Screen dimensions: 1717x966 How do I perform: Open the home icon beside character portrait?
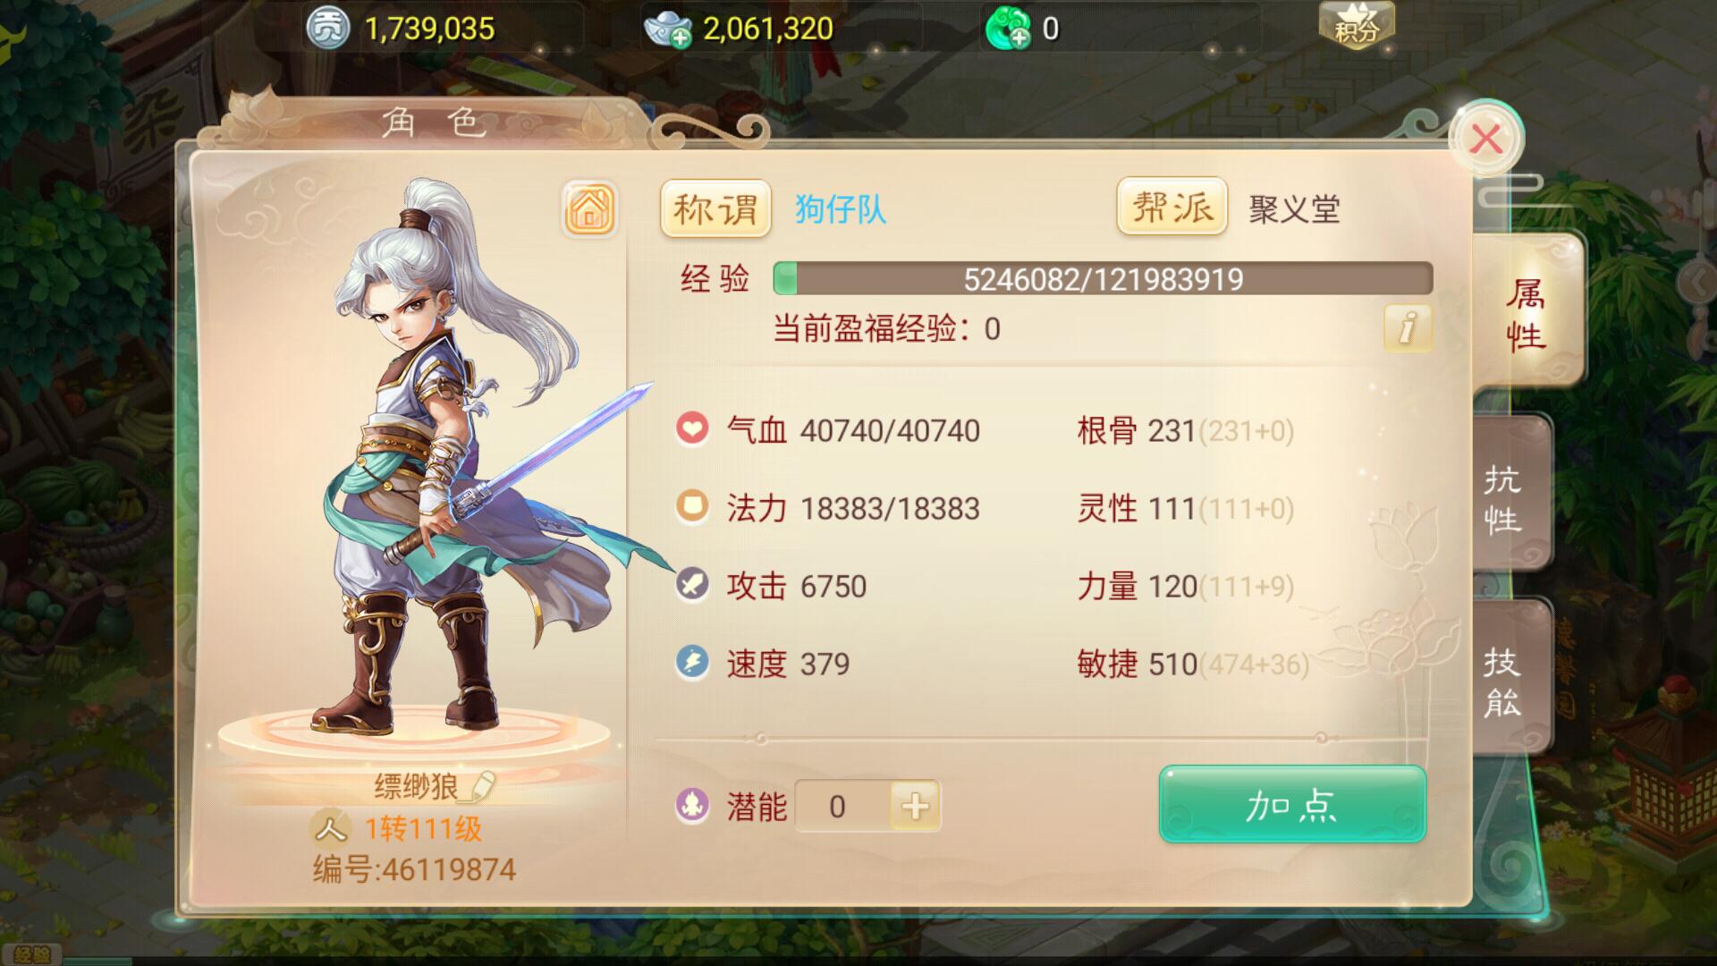pyautogui.click(x=588, y=209)
